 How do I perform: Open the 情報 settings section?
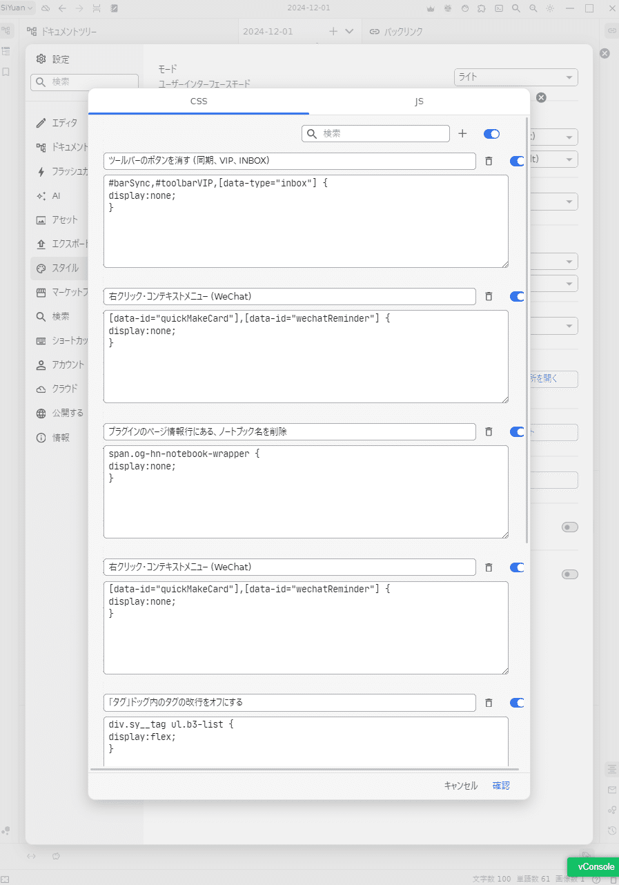coord(60,437)
